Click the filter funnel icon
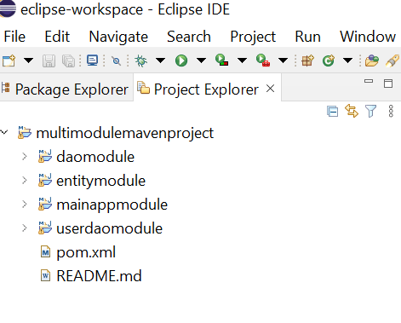The image size is (401, 323). pyautogui.click(x=370, y=111)
